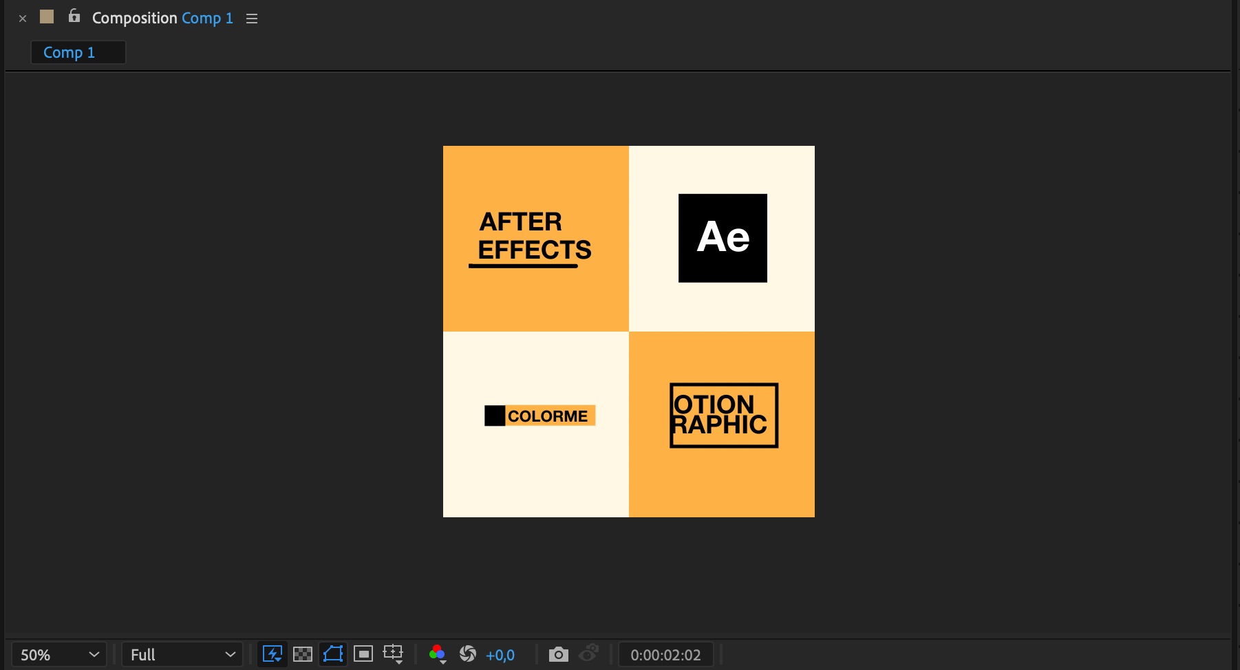Toggle Fast Previews lightning icon
Image resolution: width=1240 pixels, height=670 pixels.
click(272, 653)
